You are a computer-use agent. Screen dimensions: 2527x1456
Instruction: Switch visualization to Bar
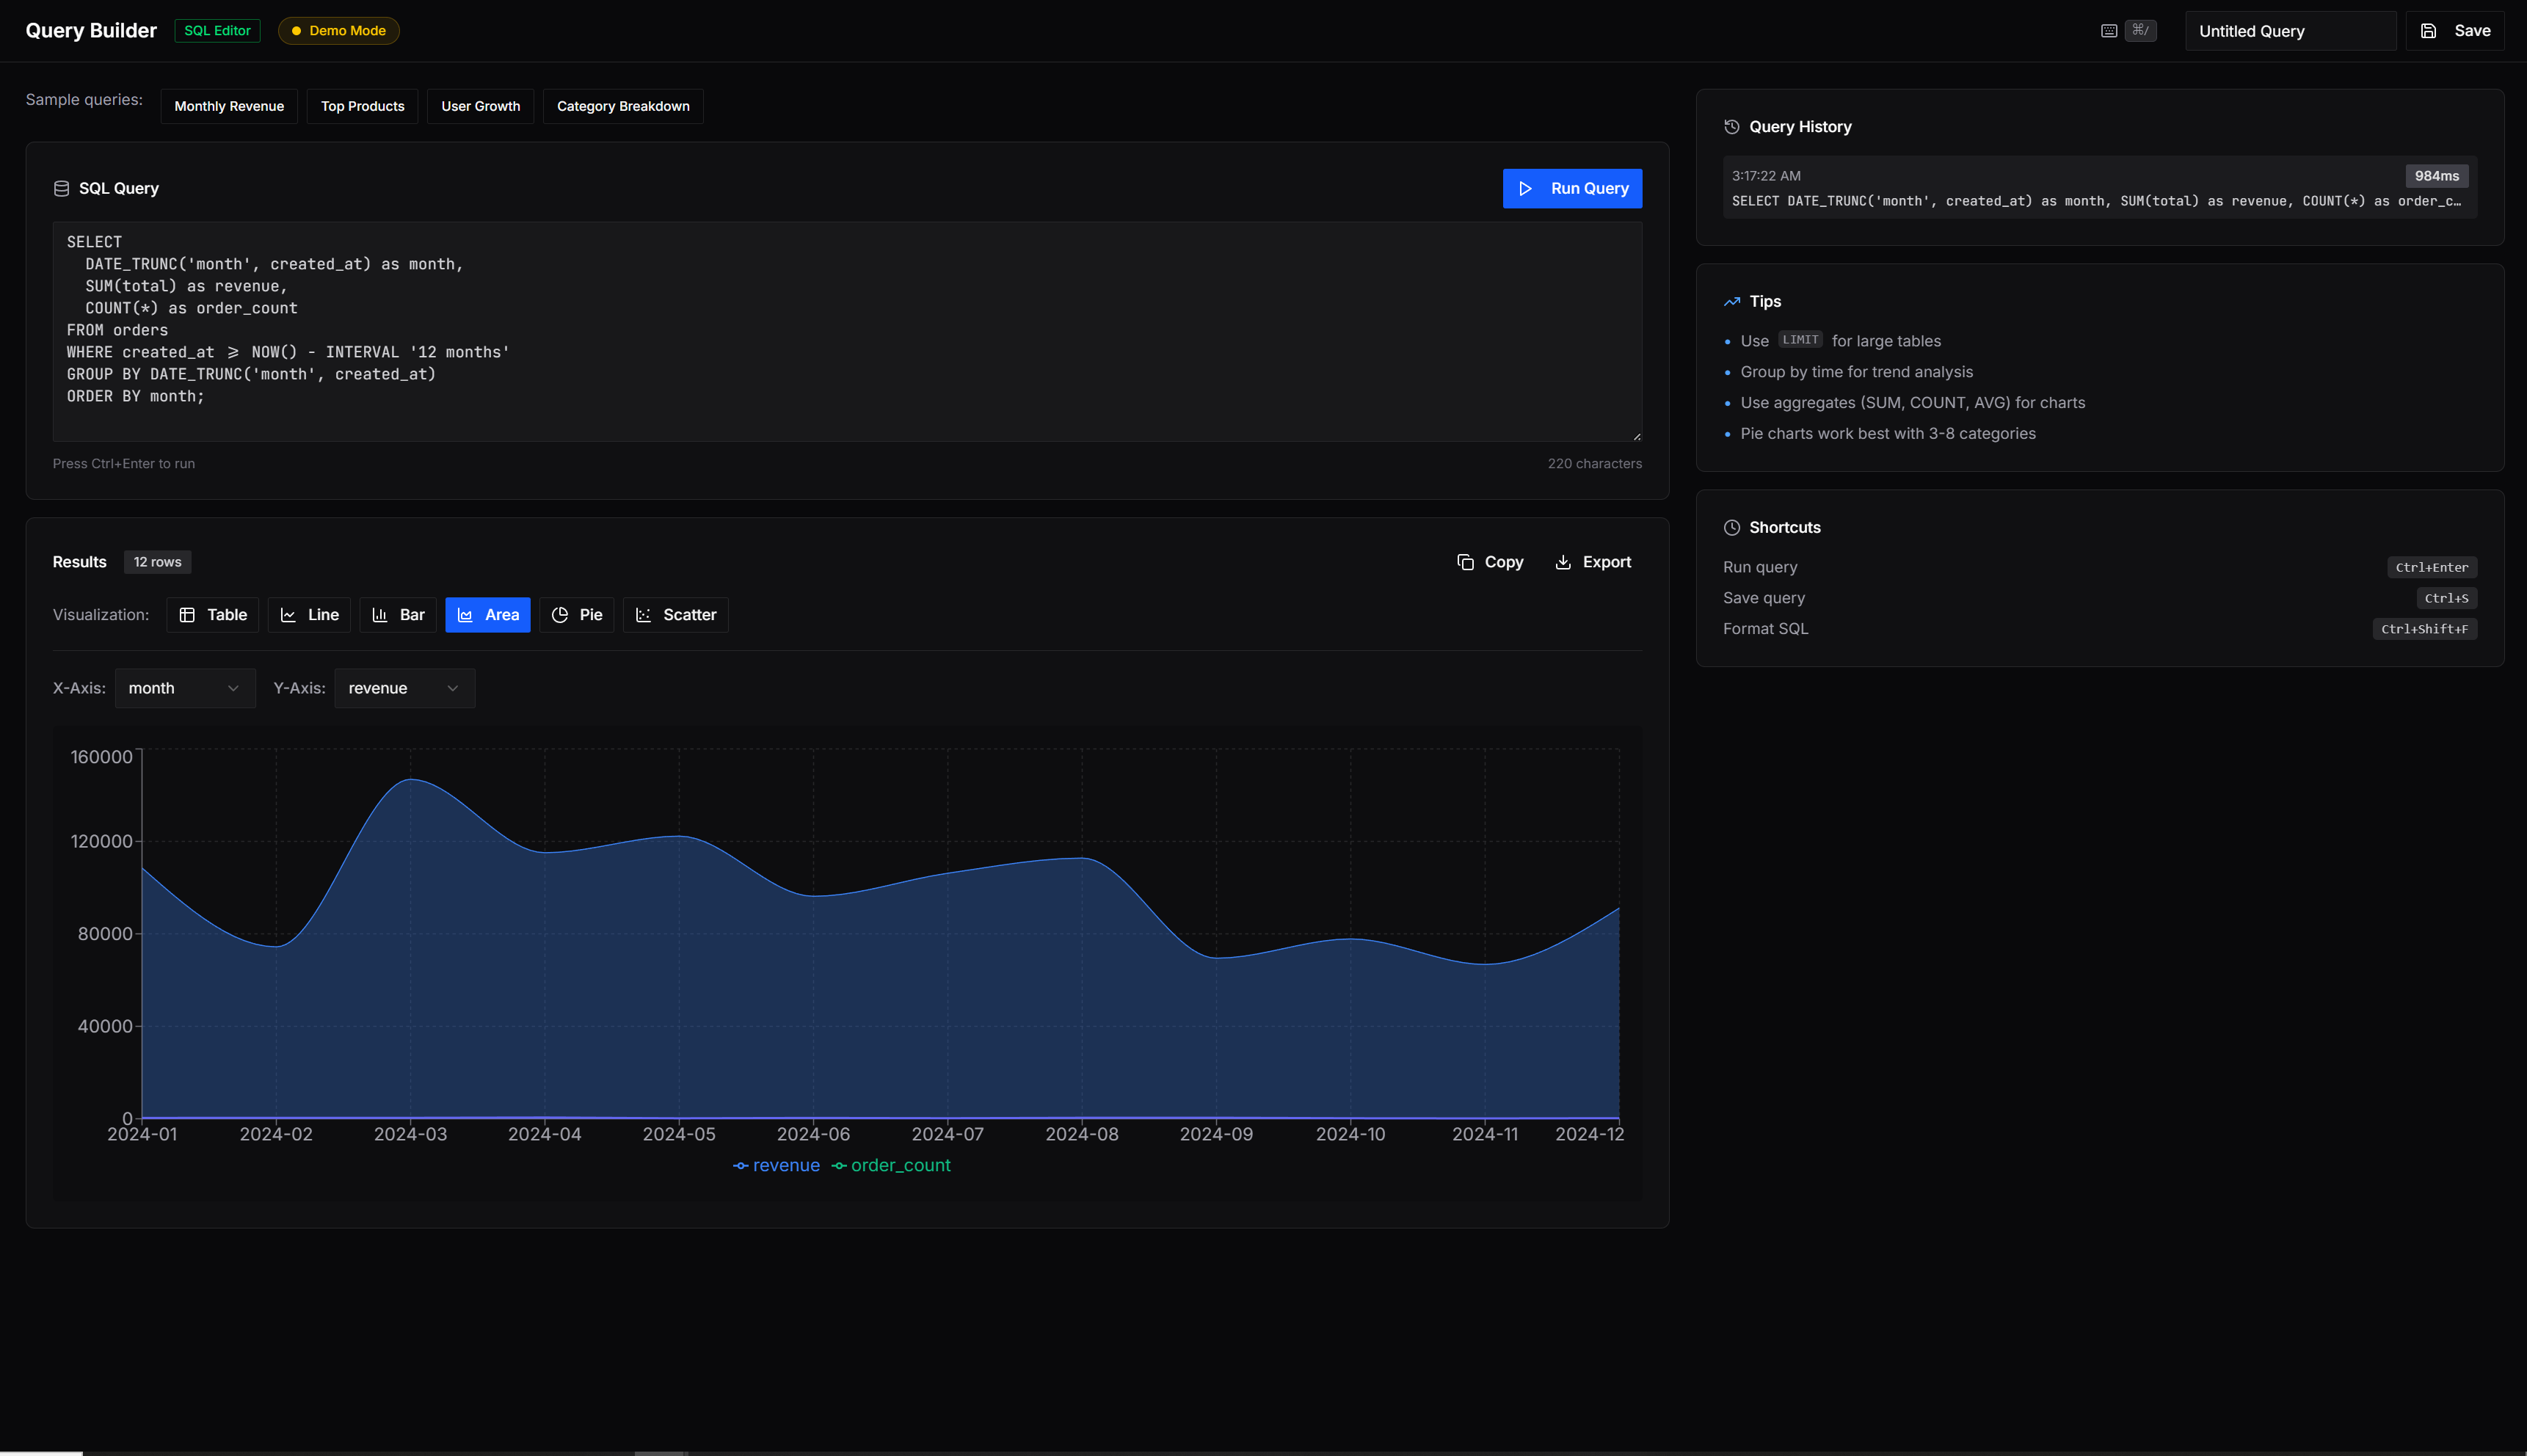point(398,615)
